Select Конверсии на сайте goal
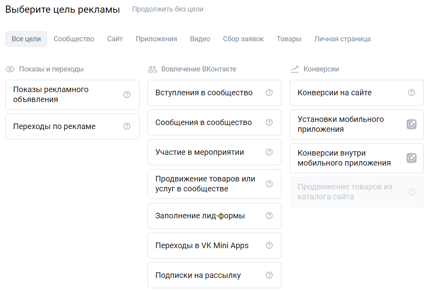Image resolution: width=429 pixels, height=293 pixels. [x=357, y=93]
